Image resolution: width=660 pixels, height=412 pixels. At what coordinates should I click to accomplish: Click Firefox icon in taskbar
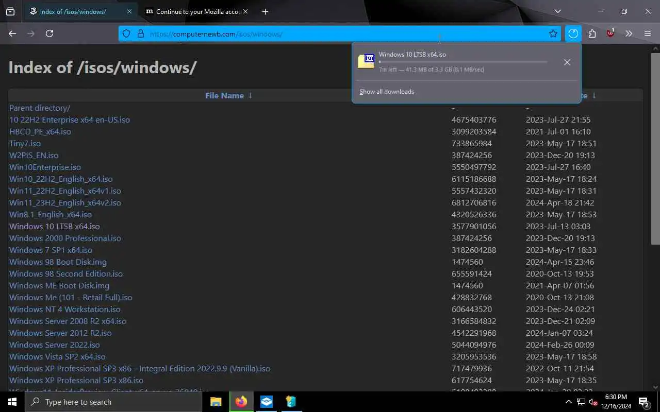(241, 402)
